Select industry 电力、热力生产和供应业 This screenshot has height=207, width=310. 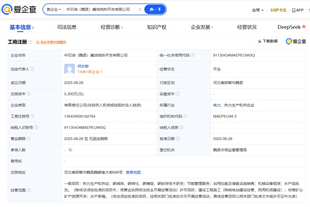[233, 105]
